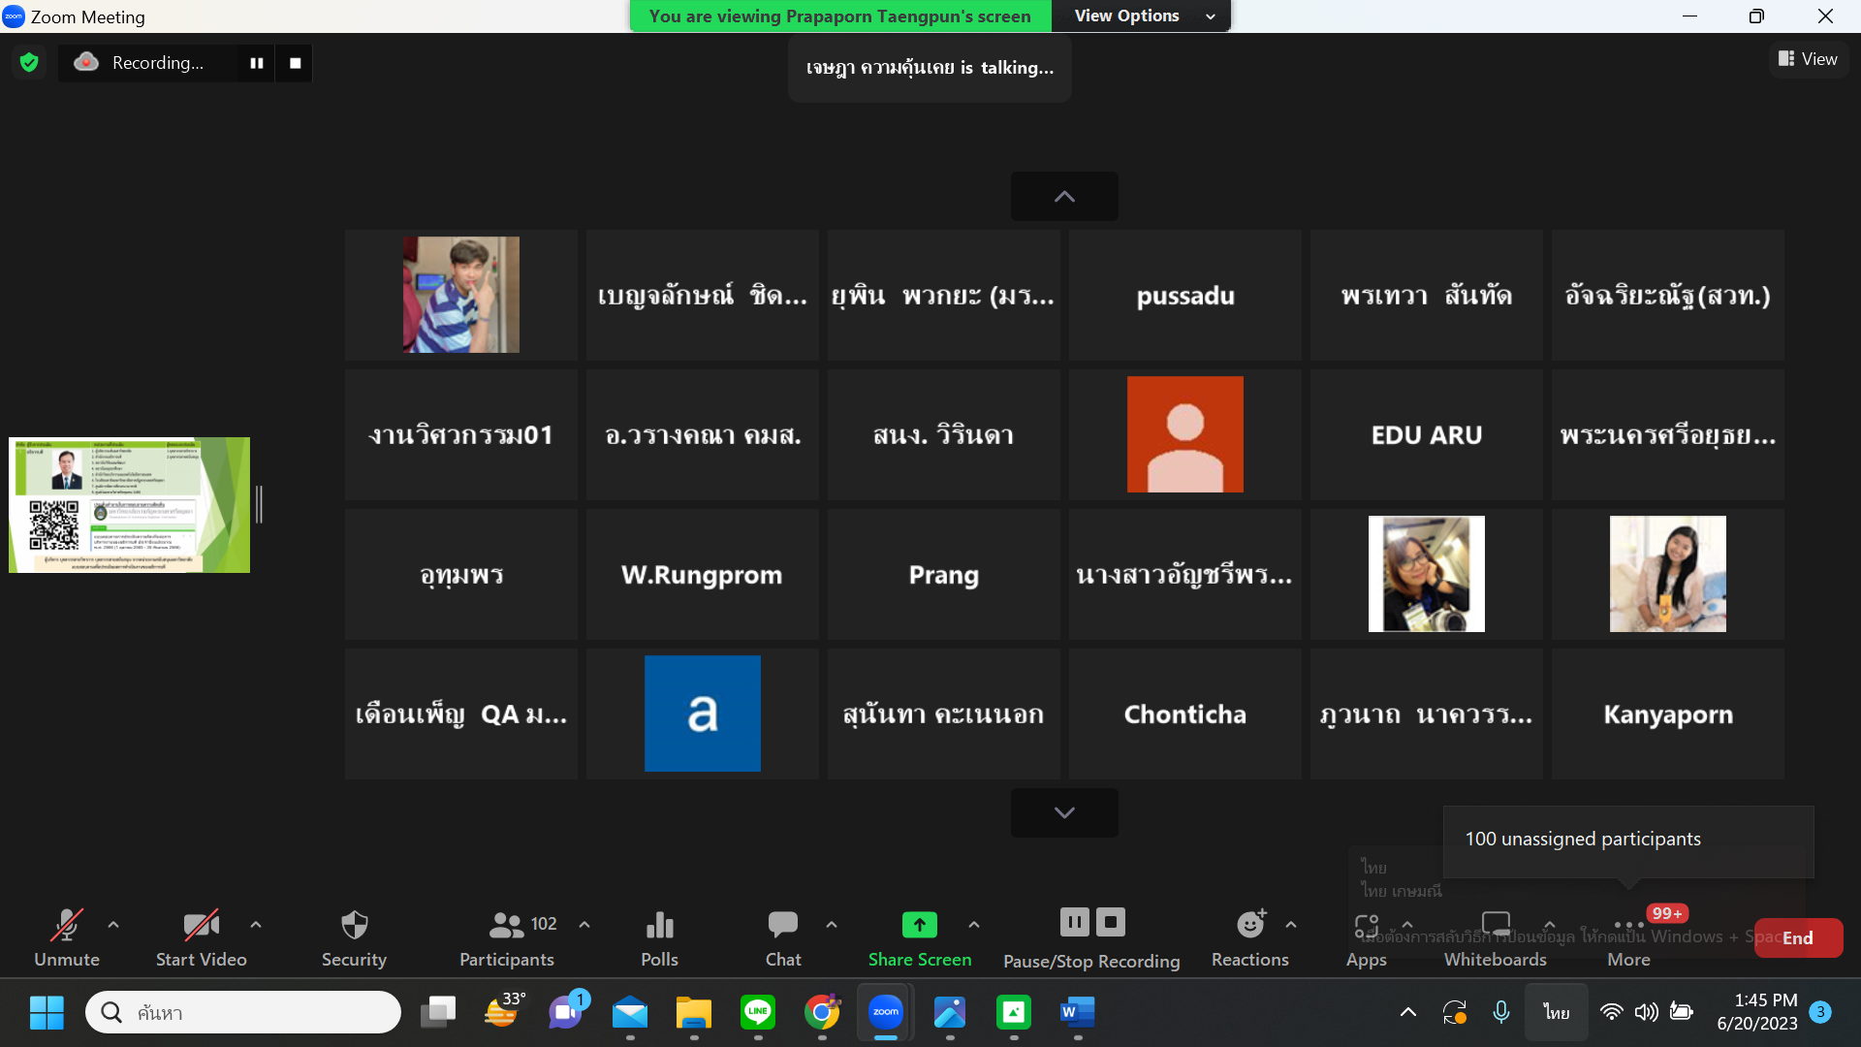Click the shared screen thumbnail preview
The height and width of the screenshot is (1047, 1861).
click(x=129, y=504)
